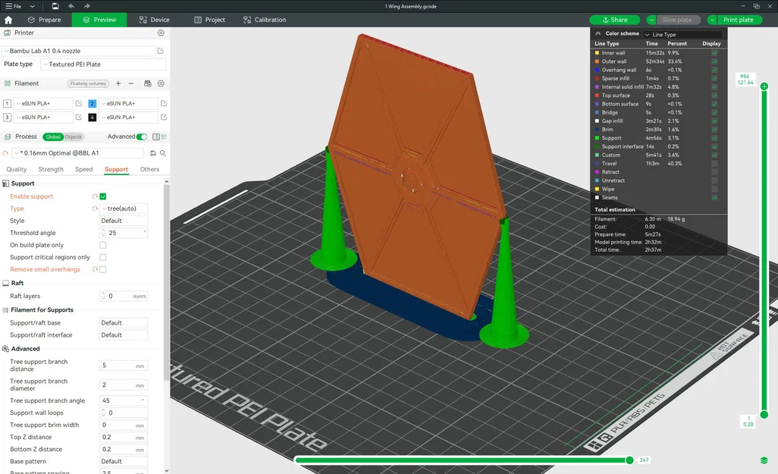The image size is (778, 474).
Task: Open the support Type dropdown
Action: pos(124,209)
